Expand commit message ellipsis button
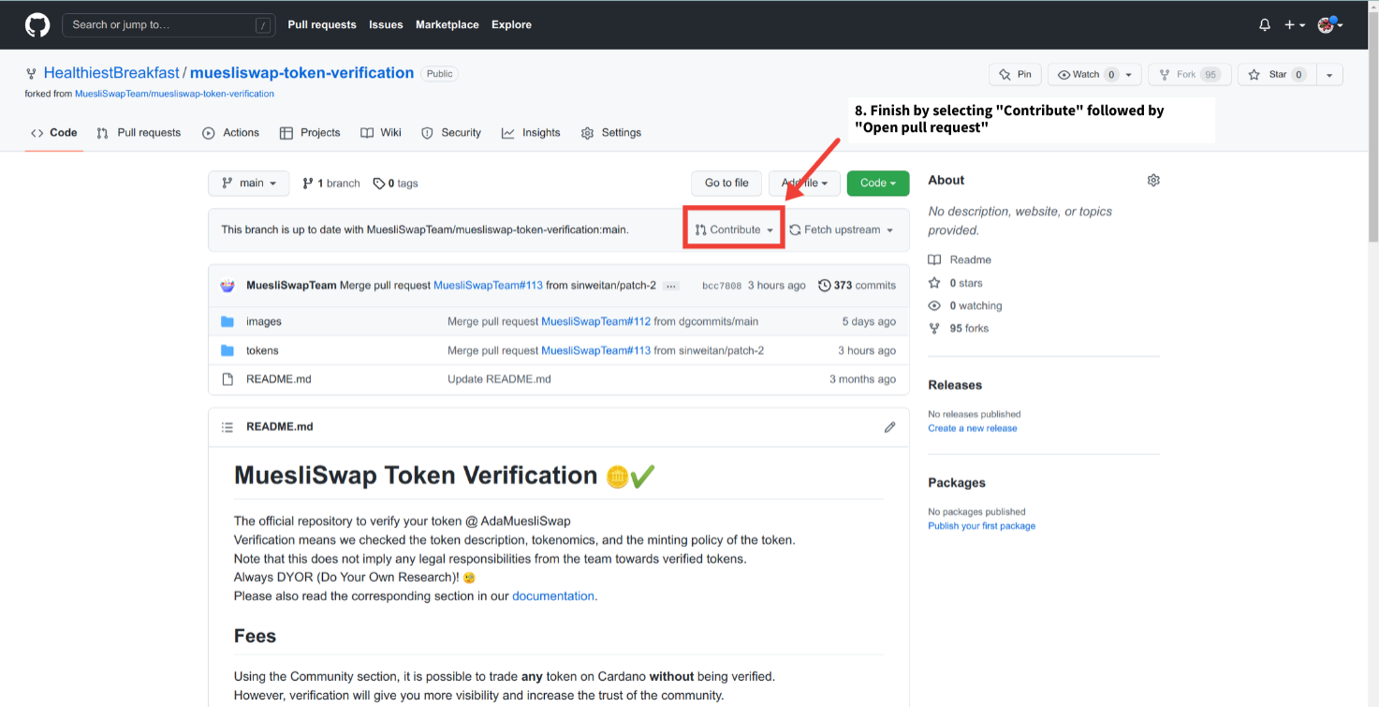This screenshot has height=707, width=1379. 670,286
